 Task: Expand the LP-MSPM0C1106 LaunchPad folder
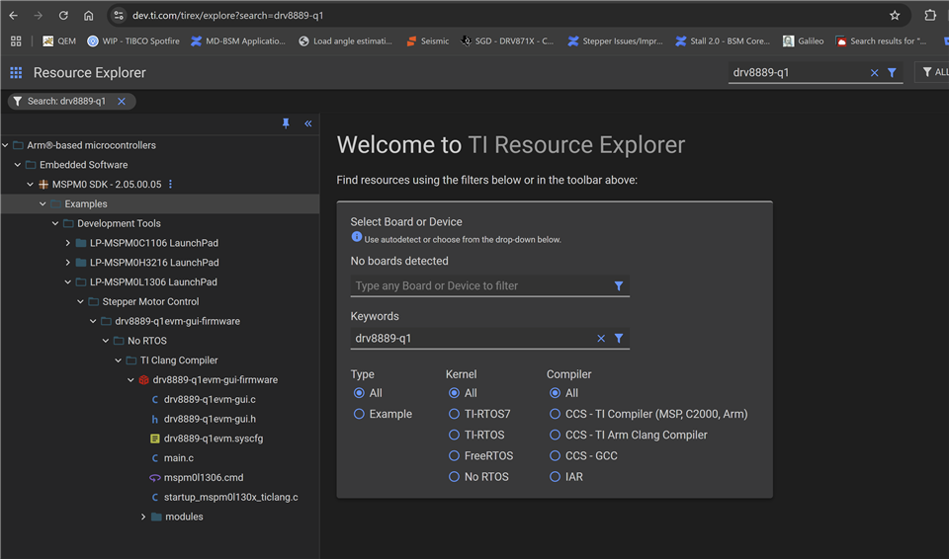(x=67, y=243)
